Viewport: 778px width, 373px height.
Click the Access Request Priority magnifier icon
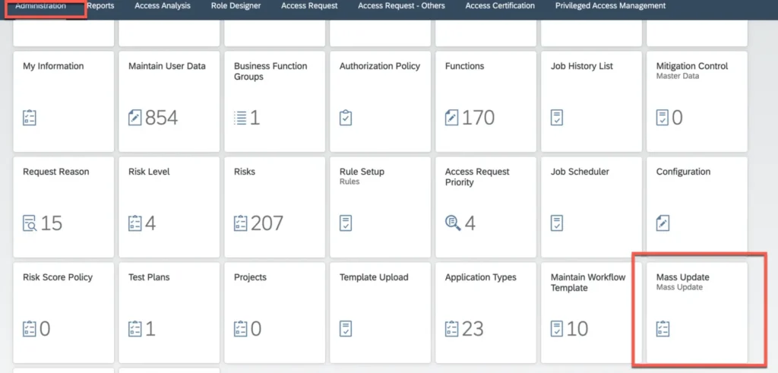coord(452,223)
